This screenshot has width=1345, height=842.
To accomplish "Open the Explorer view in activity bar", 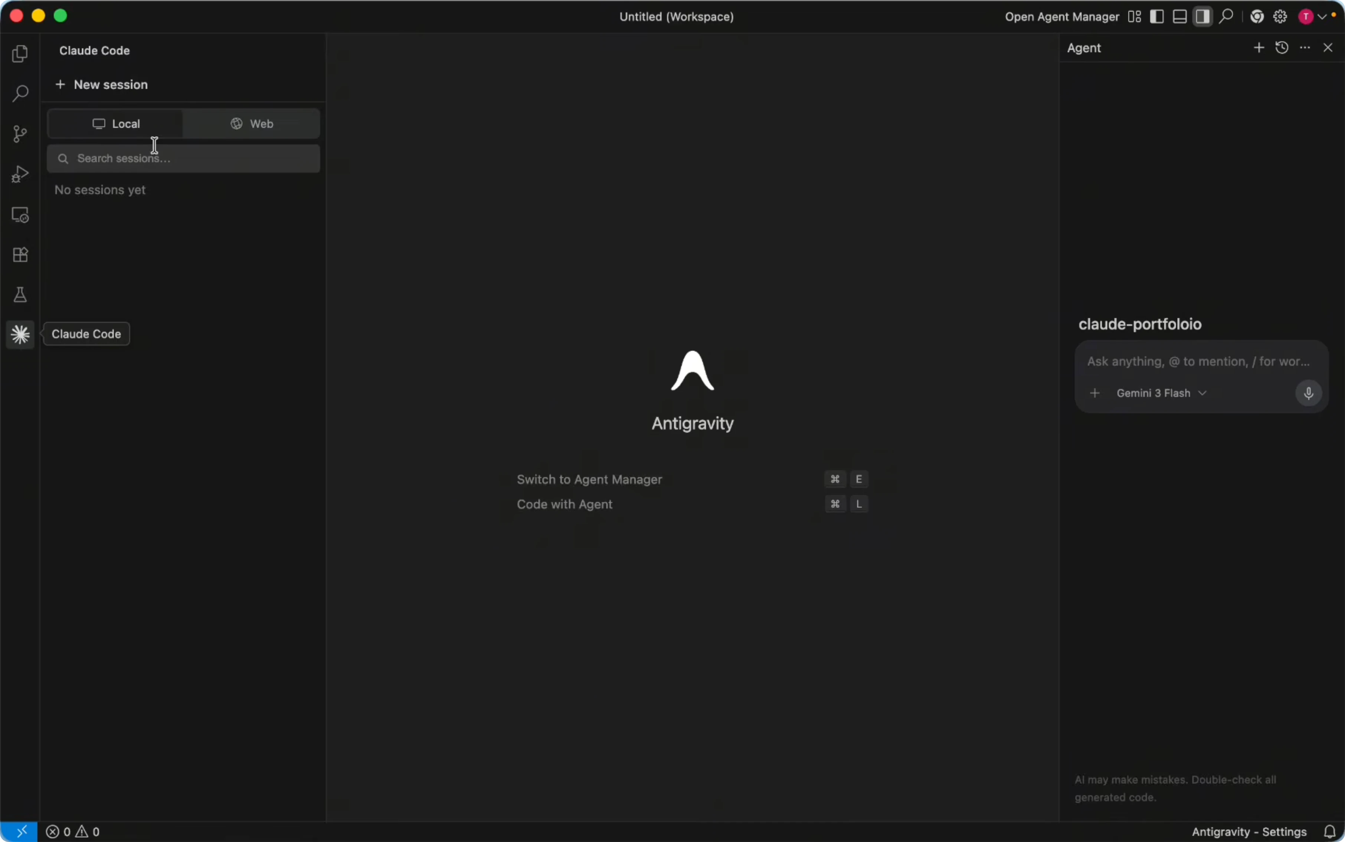I will [x=20, y=53].
